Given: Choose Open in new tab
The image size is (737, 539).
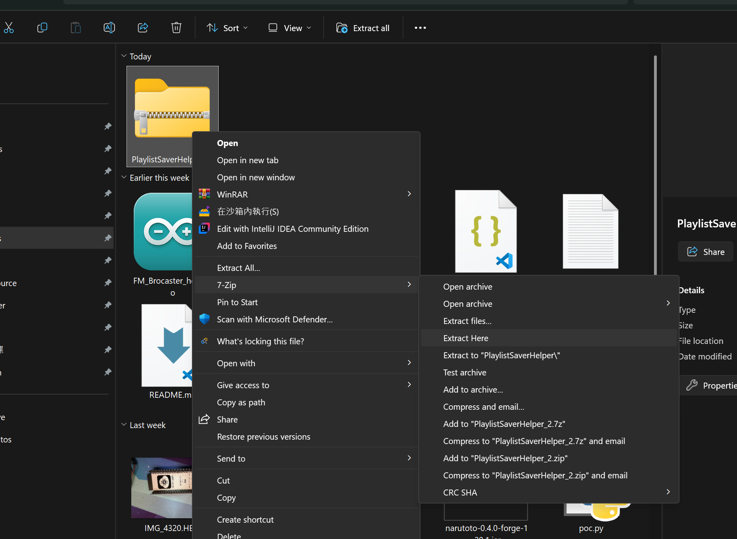Looking at the screenshot, I should click(x=306, y=160).
